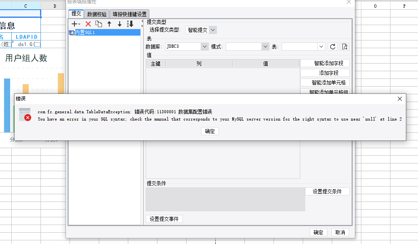418x244 pixels.
Task: Collapse left panel with splitter arrow
Action: [142, 21]
